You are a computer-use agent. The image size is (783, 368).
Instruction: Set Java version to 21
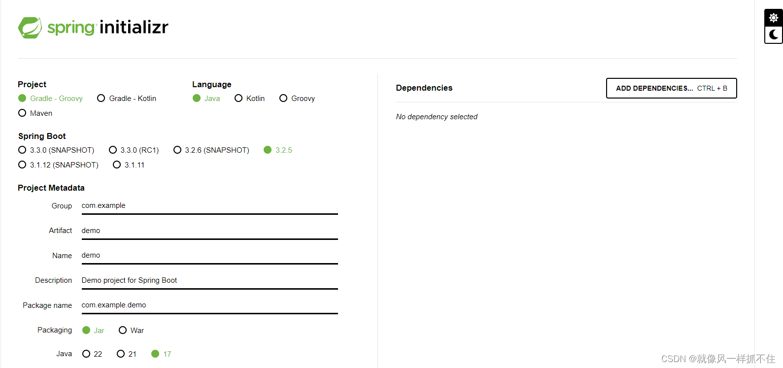coord(127,354)
